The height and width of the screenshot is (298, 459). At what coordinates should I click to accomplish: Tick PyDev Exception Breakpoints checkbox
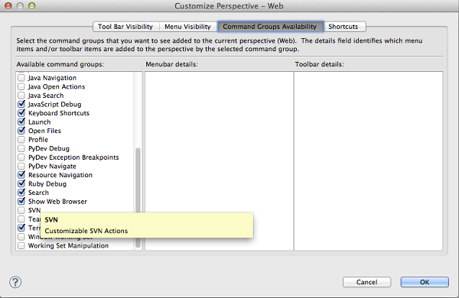pyautogui.click(x=21, y=157)
